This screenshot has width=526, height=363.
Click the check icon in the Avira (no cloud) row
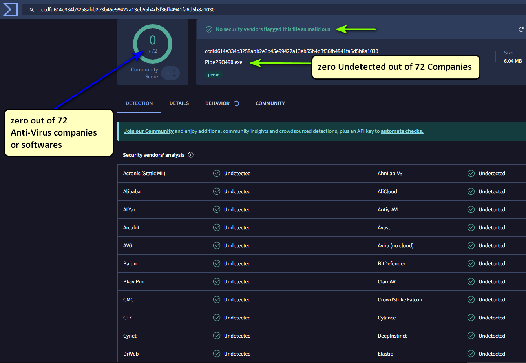click(x=471, y=245)
